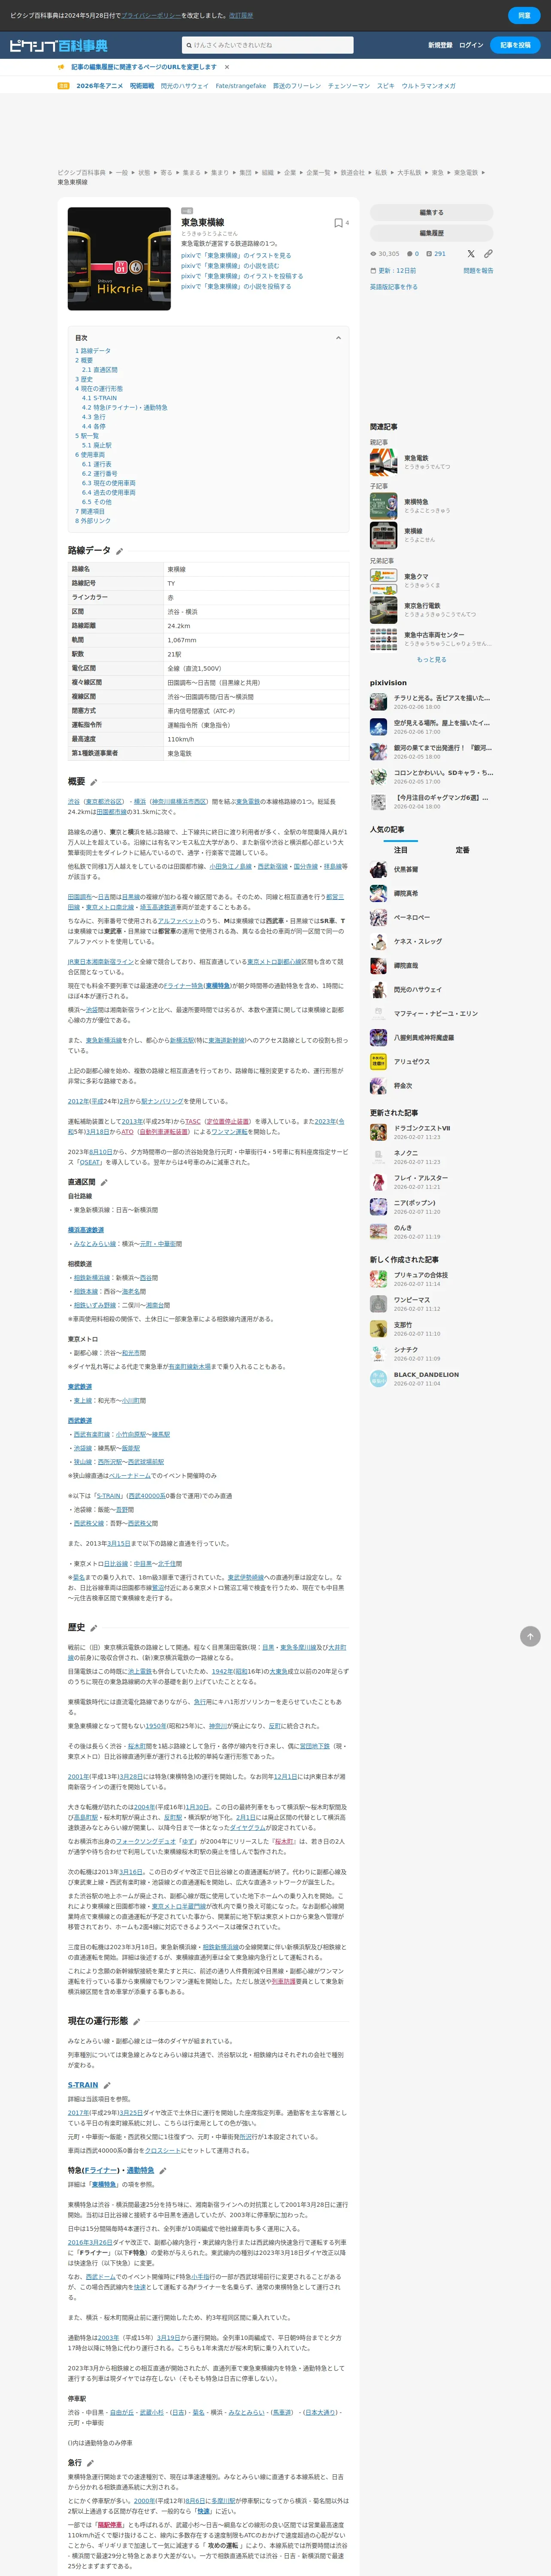The height and width of the screenshot is (2576, 551).
Task: Click the Pixiv Encyclopedia logo
Action: click(x=58, y=45)
